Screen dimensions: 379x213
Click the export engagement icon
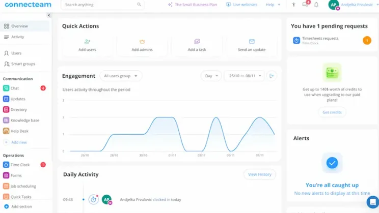pos(272,76)
